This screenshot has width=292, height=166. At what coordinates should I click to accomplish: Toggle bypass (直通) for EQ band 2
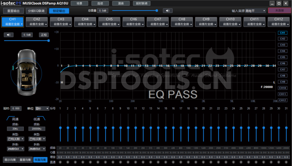[68, 162]
